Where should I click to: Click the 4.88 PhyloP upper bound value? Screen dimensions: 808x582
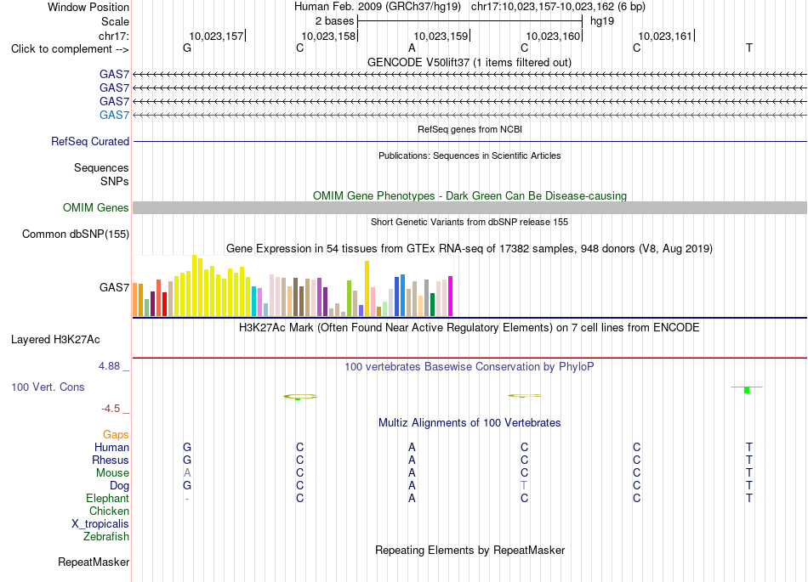[109, 366]
